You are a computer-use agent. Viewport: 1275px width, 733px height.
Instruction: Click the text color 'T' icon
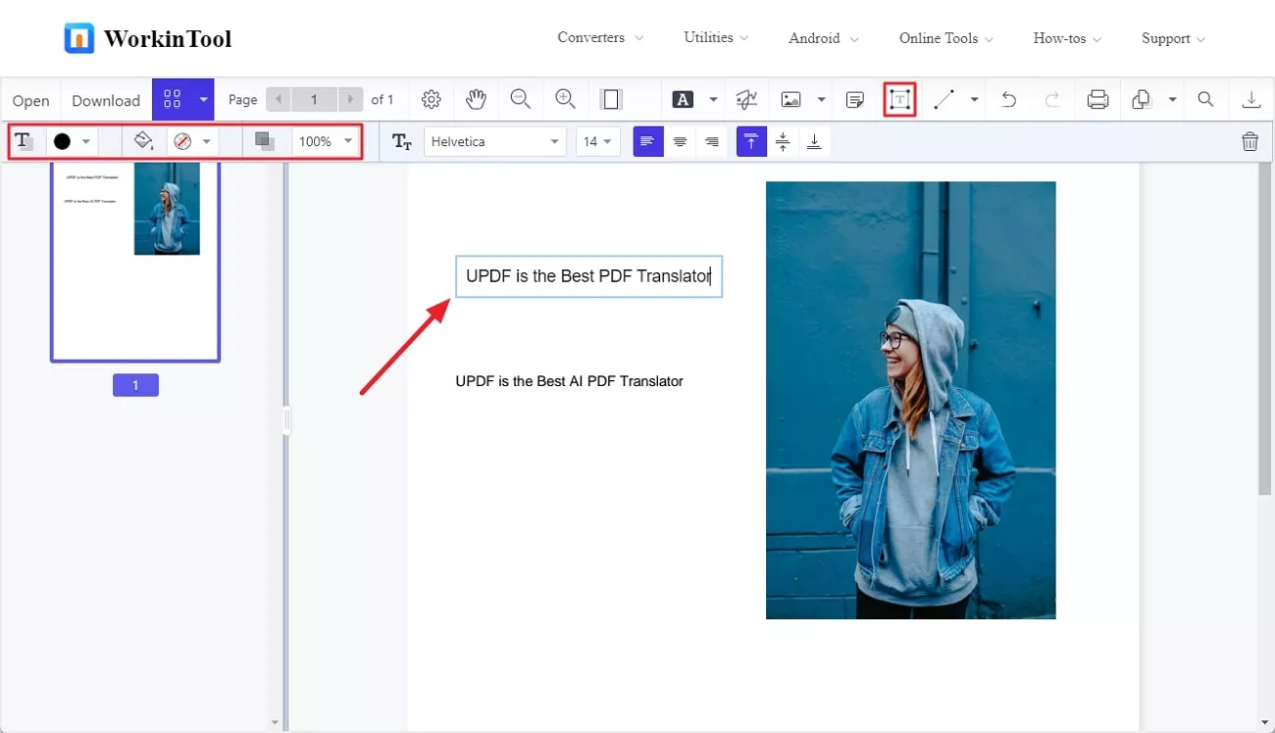(x=24, y=141)
